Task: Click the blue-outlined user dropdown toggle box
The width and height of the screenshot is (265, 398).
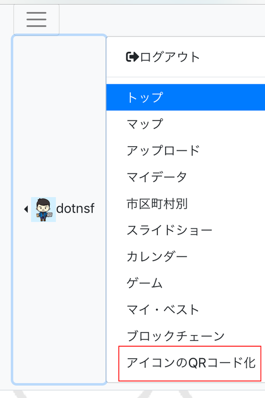Action: (59, 209)
